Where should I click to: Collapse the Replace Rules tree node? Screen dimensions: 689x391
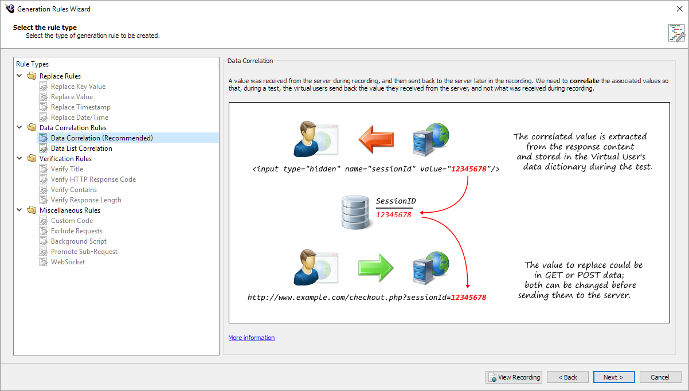[x=19, y=76]
